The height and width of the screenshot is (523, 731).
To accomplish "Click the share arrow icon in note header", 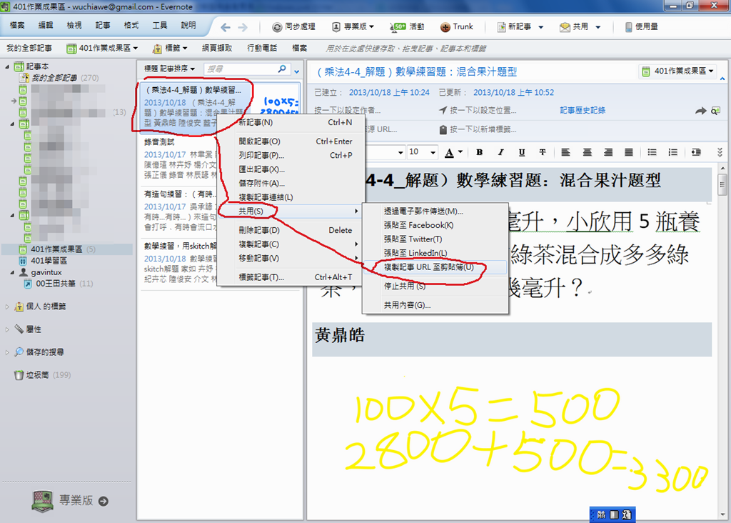I will (700, 111).
